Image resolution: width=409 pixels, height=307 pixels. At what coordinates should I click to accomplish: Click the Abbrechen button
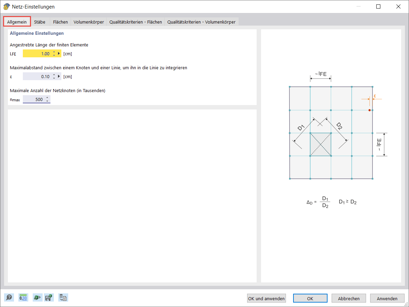point(349,298)
